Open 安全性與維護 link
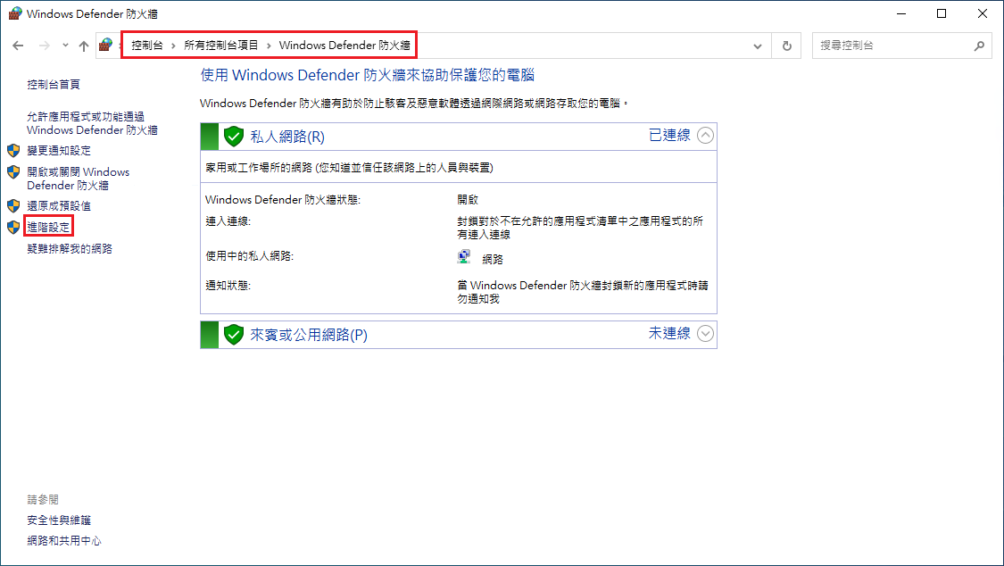1004x566 pixels. point(59,520)
